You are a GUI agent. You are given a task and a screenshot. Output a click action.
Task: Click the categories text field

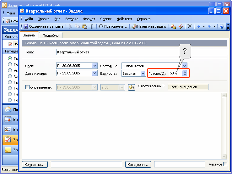[180, 164]
